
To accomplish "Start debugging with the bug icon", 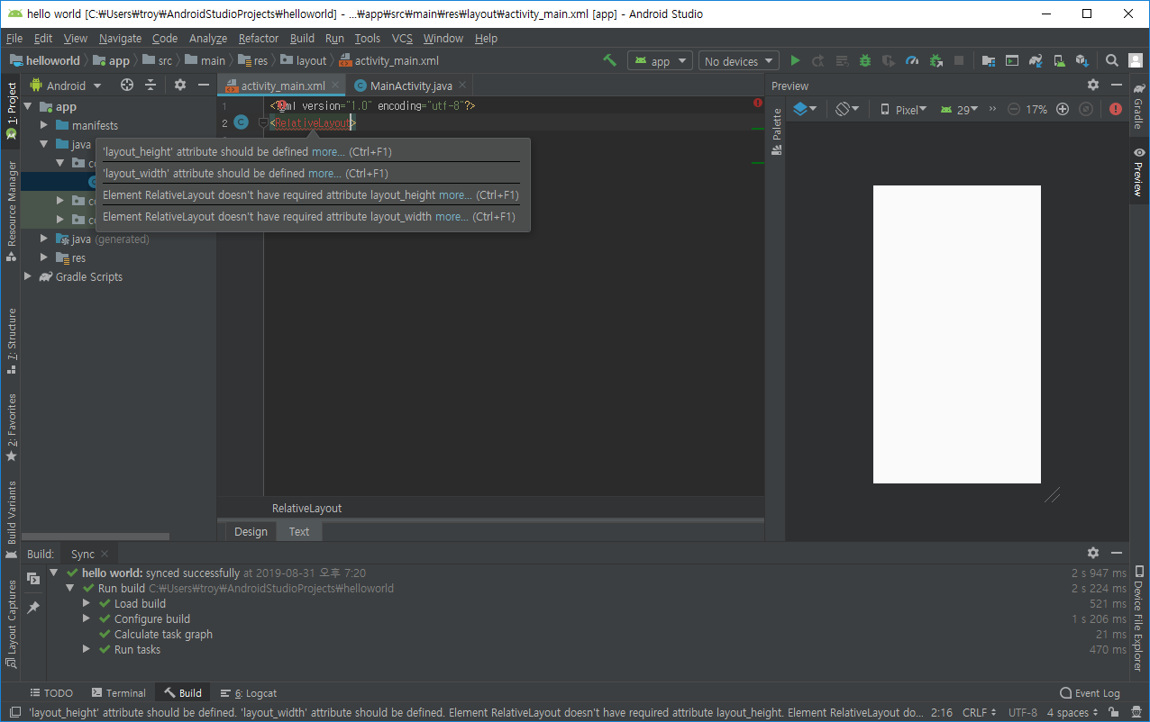I will (865, 60).
